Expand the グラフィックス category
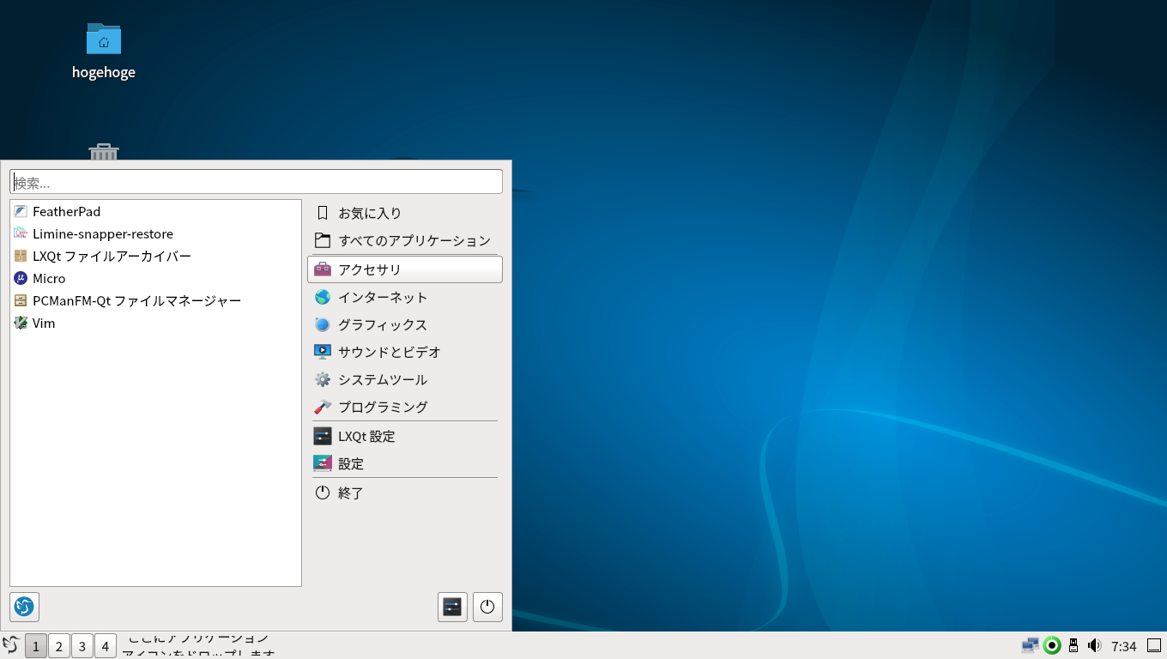Viewport: 1167px width, 659px height. (x=382, y=324)
